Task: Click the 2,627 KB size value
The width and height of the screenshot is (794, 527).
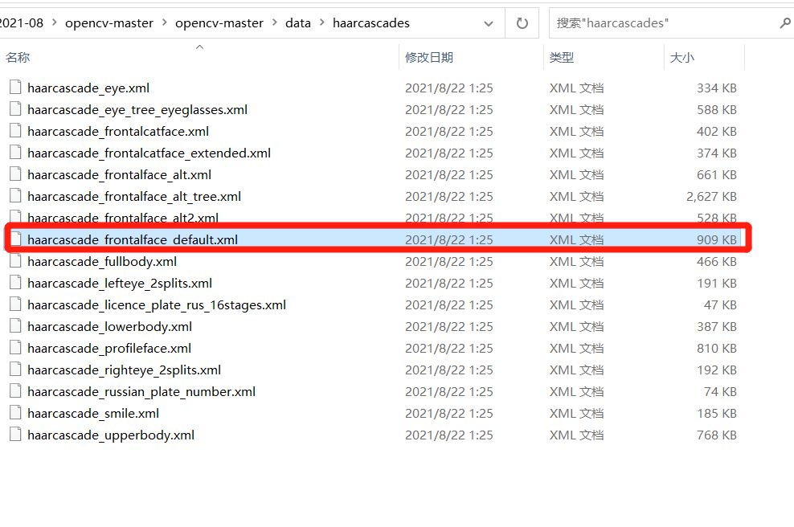Action: point(711,197)
